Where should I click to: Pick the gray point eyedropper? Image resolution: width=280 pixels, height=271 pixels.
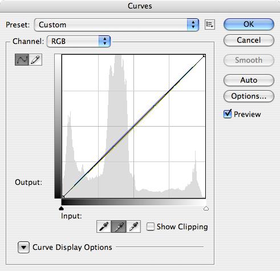pyautogui.click(x=119, y=226)
